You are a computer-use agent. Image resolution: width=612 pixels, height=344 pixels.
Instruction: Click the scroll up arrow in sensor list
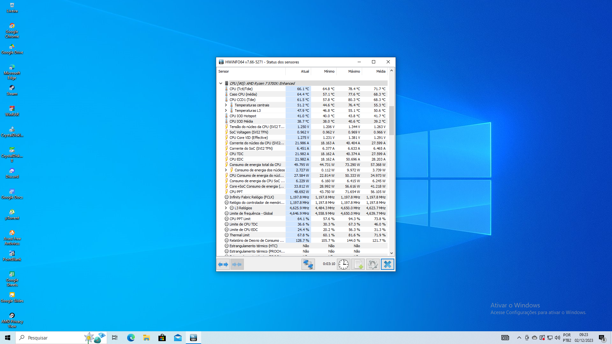point(391,71)
